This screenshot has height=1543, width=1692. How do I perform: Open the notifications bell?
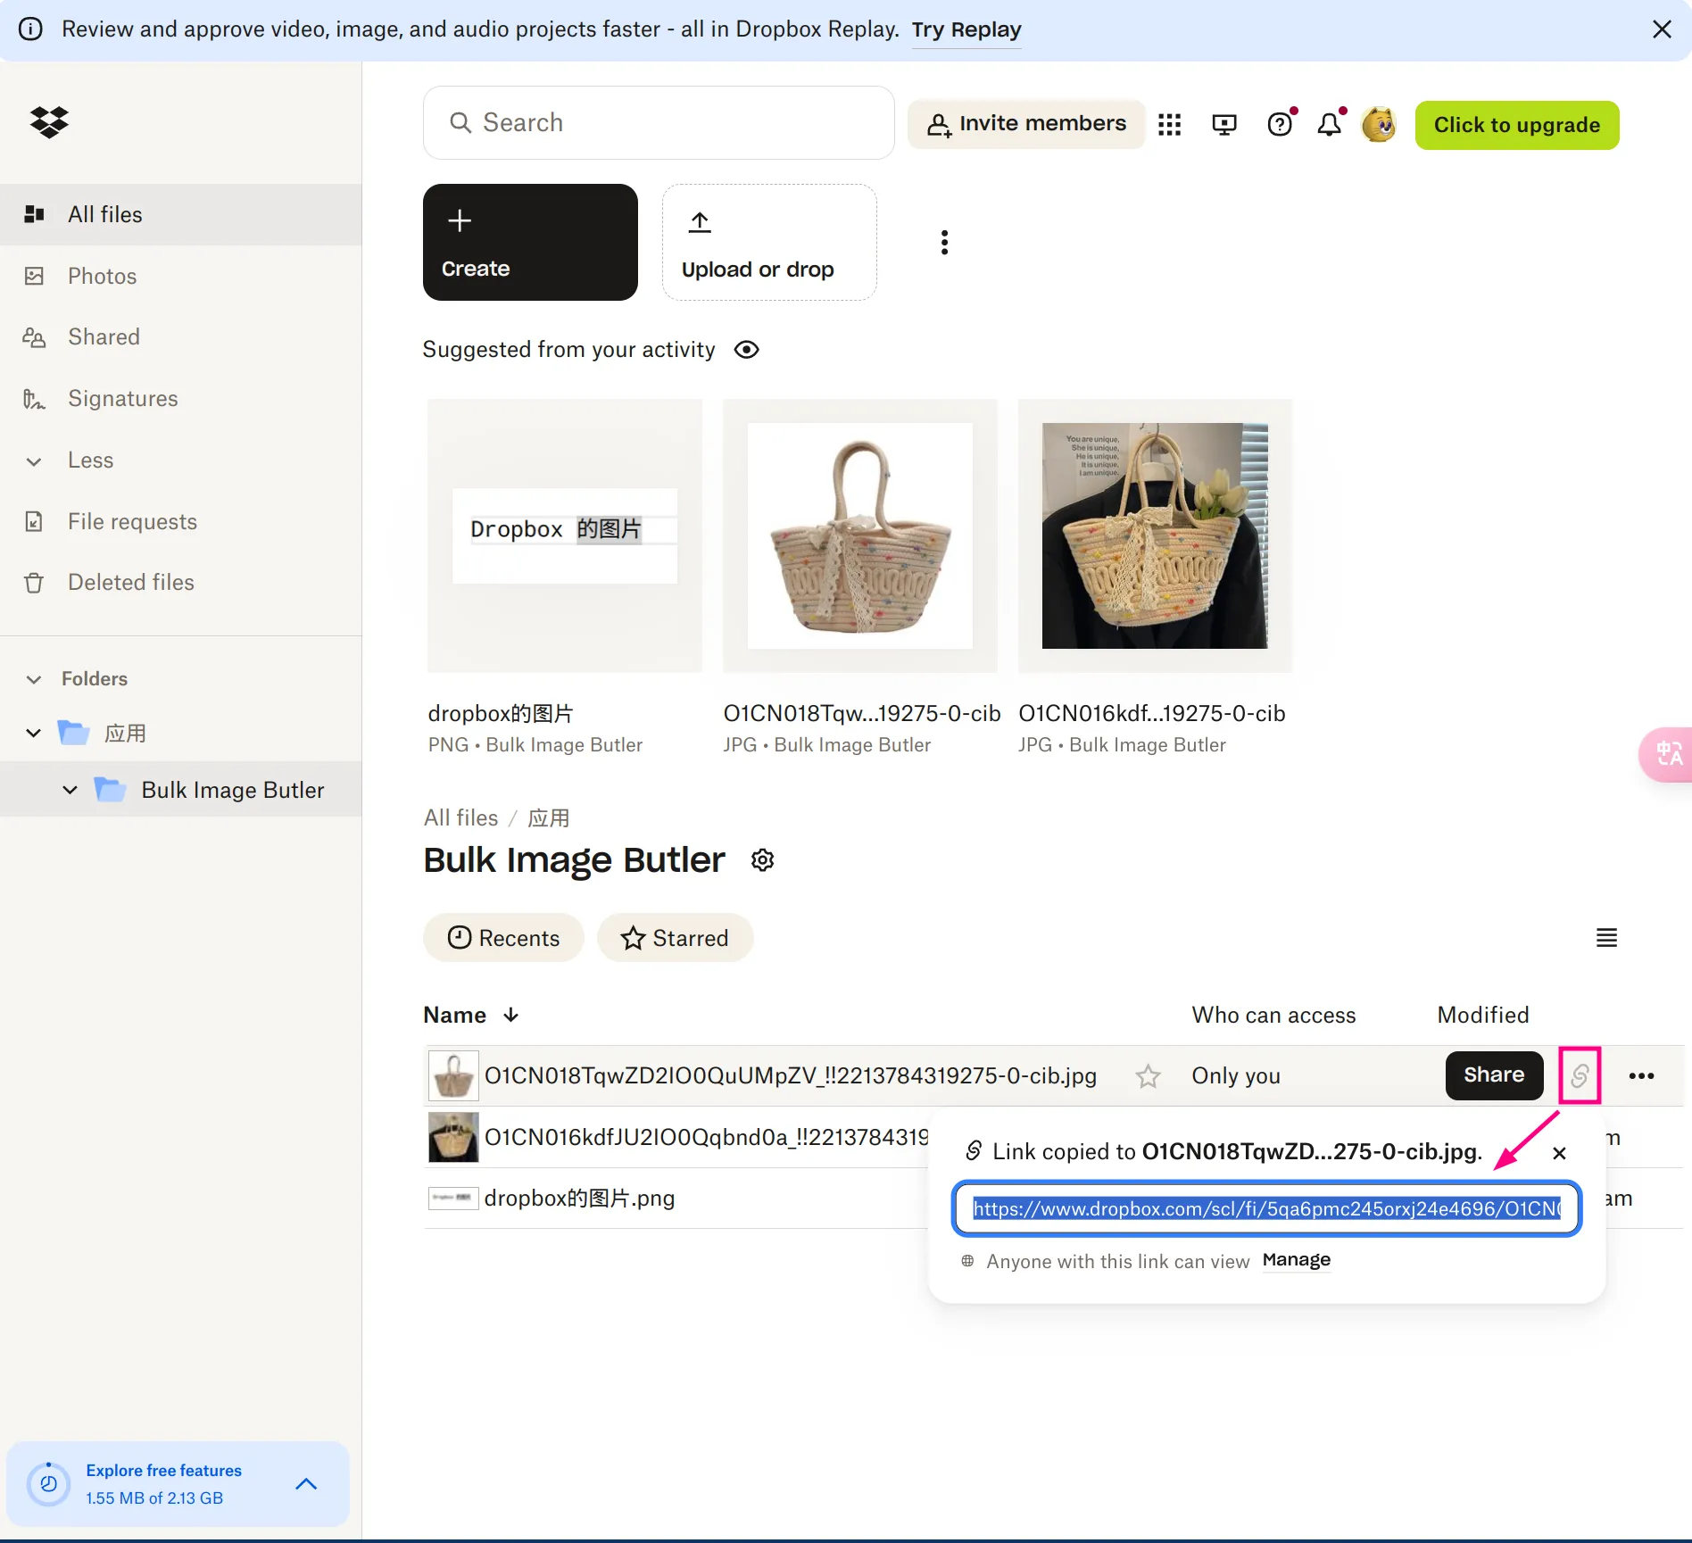[1329, 125]
